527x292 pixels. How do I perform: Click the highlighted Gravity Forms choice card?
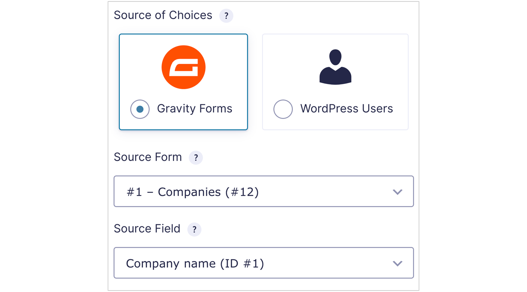[183, 82]
